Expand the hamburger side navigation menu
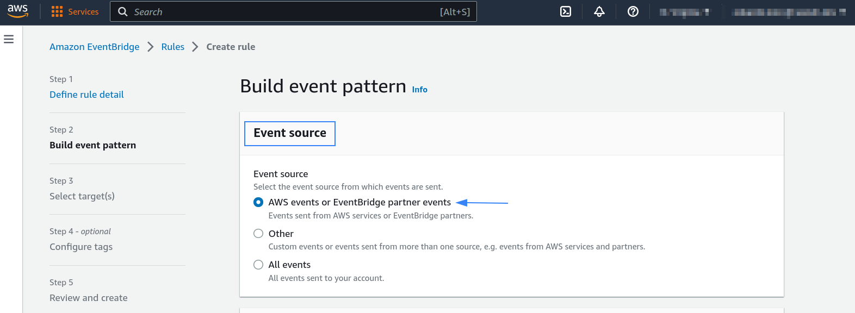The width and height of the screenshot is (855, 313). [9, 39]
